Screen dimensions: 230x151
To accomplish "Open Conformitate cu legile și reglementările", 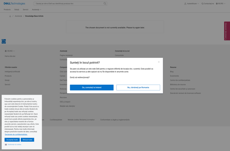I will point(115,120).
